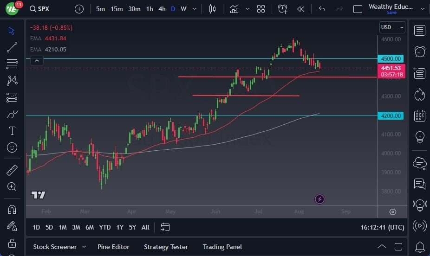The width and height of the screenshot is (430, 256).
Task: Toggle the magnet snap mode
Action: [x=12, y=210]
